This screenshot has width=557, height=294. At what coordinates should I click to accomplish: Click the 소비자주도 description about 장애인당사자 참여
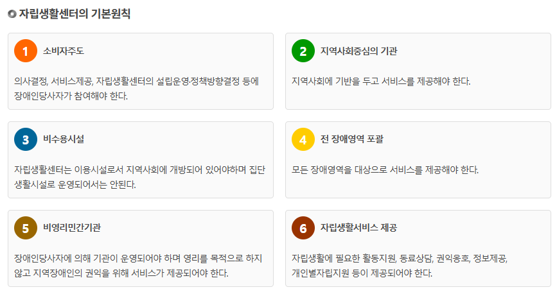[136, 89]
